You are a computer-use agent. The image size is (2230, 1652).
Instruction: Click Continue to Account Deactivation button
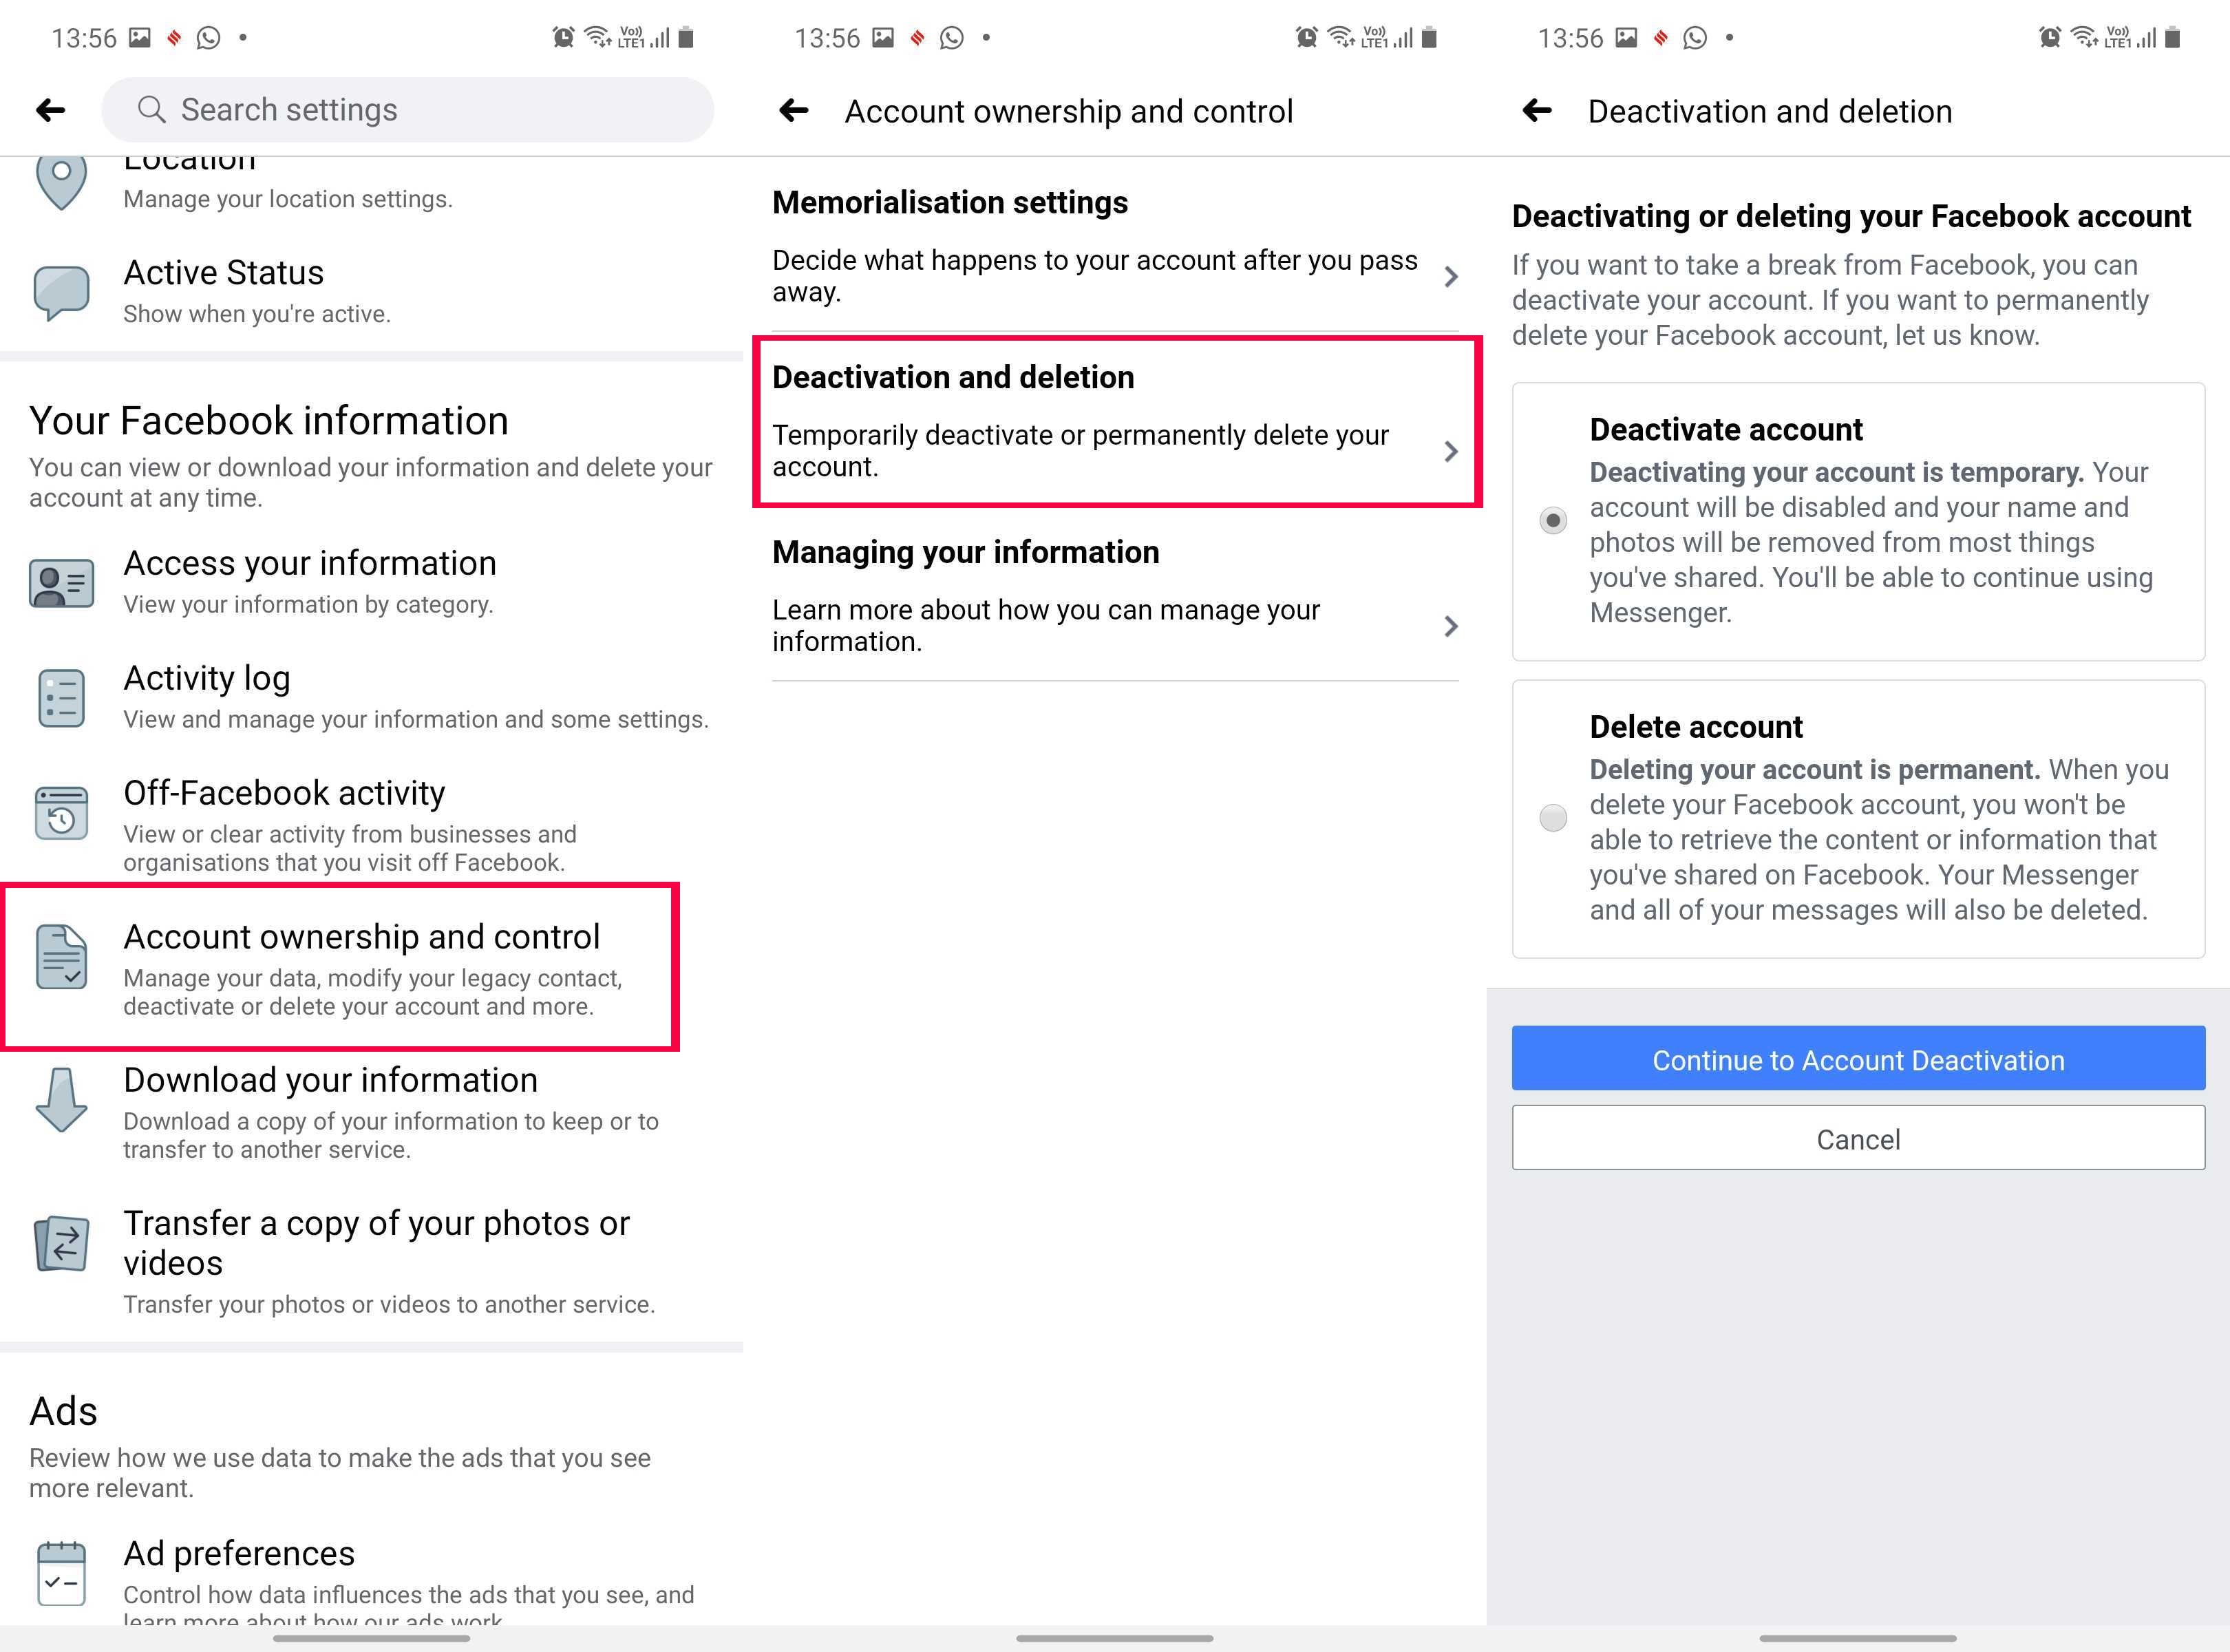pyautogui.click(x=1857, y=1059)
